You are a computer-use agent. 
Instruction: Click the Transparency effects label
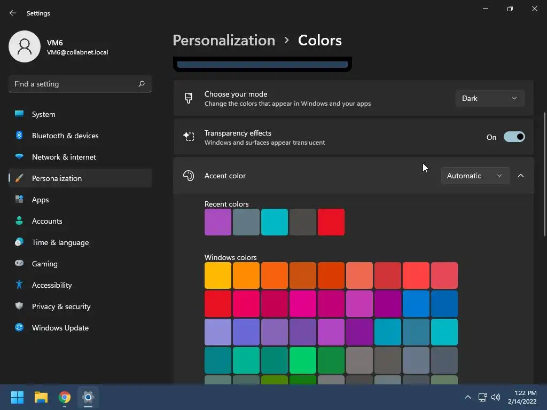tap(238, 133)
